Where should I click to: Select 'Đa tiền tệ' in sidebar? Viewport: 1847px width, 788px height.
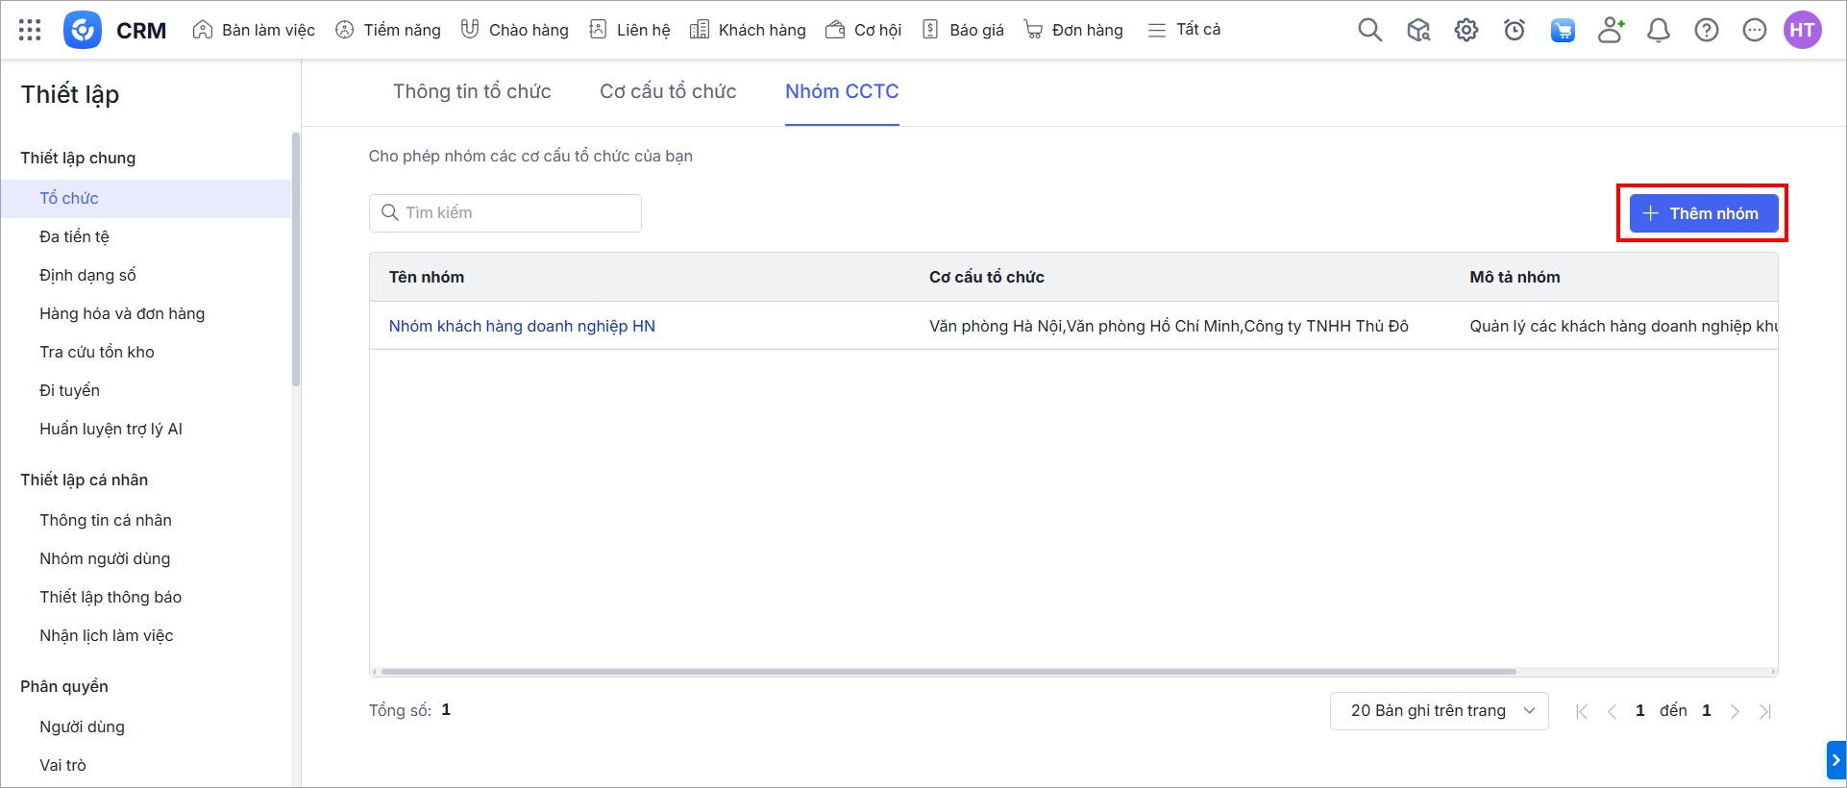click(74, 236)
